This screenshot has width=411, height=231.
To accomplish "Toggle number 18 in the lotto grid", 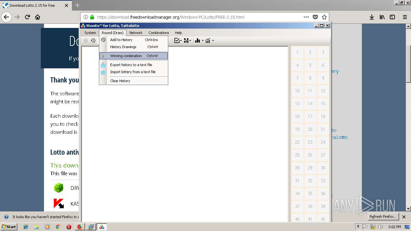I will (x=323, y=116).
